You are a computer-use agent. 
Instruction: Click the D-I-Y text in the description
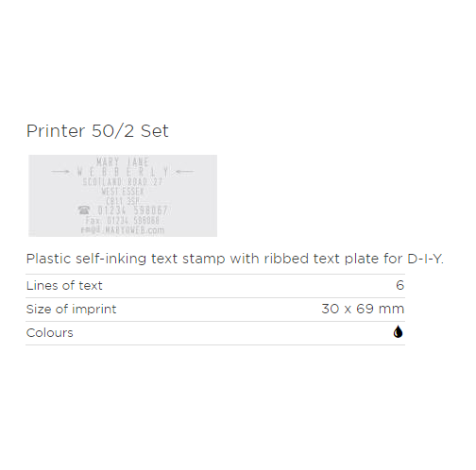(425, 259)
